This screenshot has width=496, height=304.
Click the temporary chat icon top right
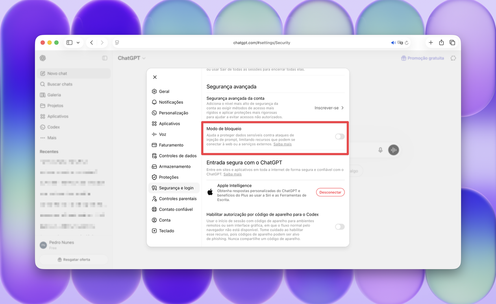pyautogui.click(x=453, y=58)
